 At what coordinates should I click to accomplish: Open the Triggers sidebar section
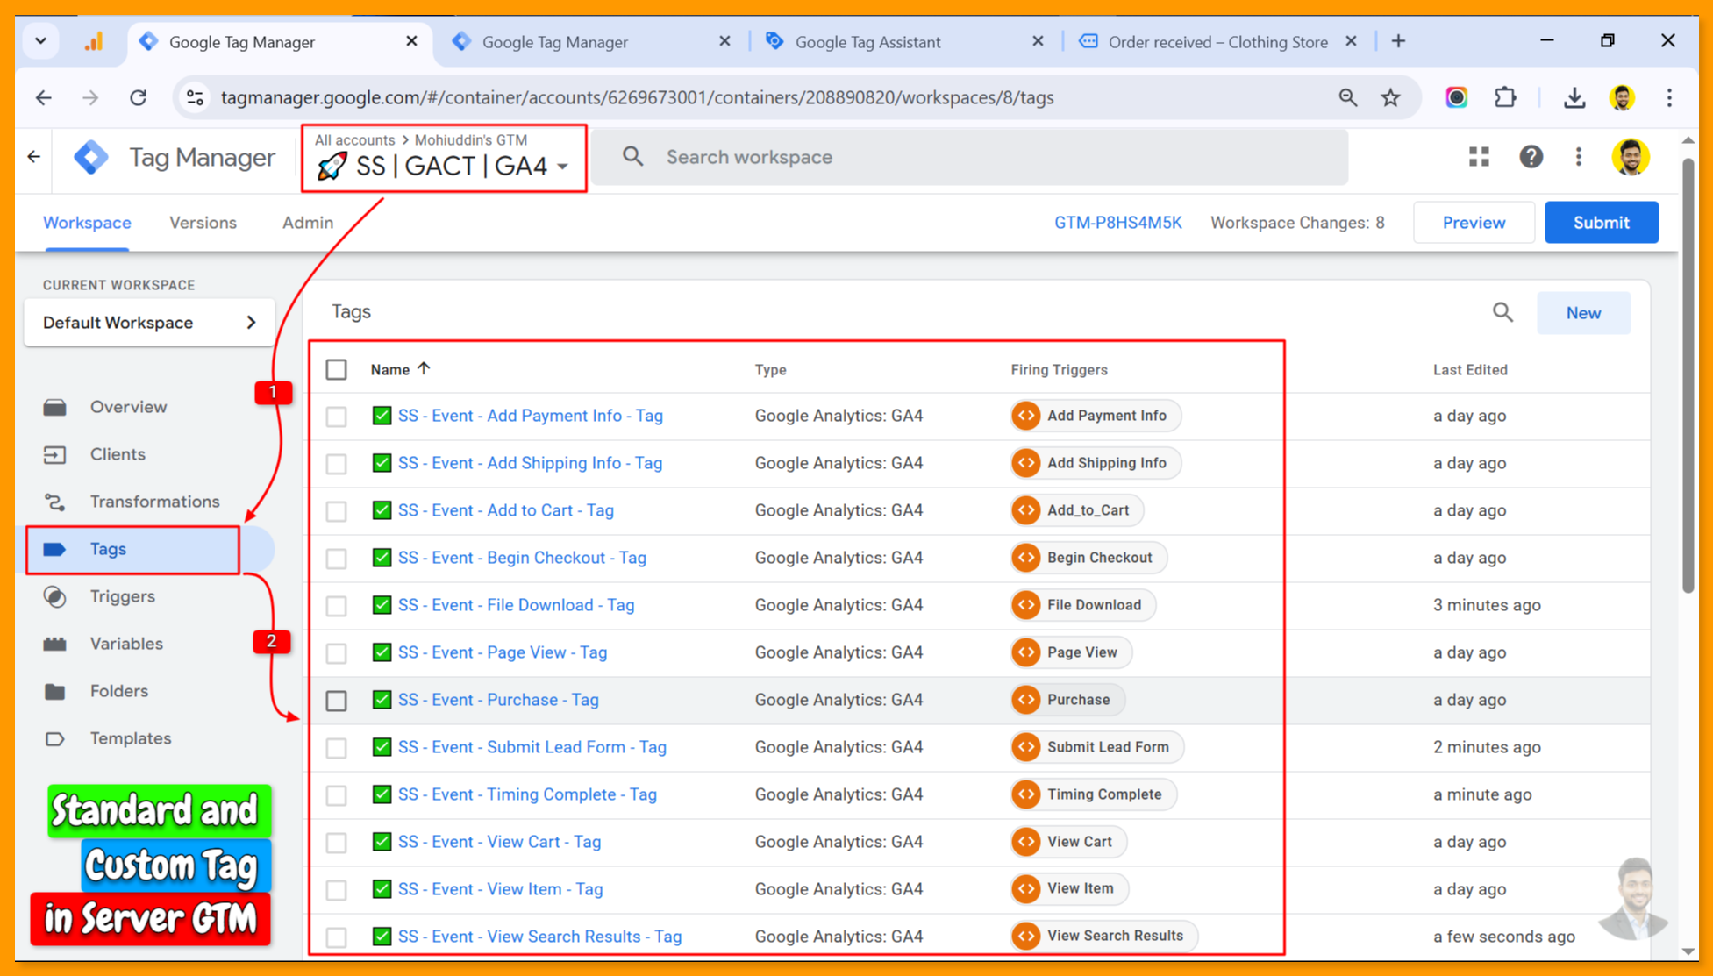tap(122, 596)
